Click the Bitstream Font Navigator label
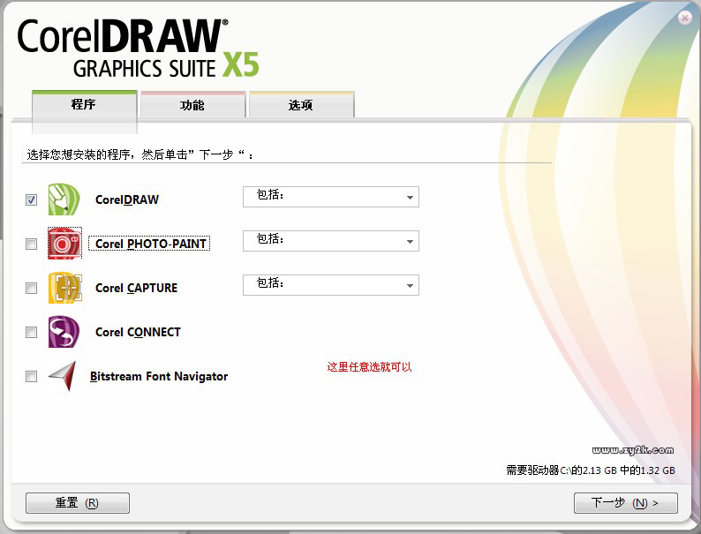This screenshot has height=534, width=701. 159,377
